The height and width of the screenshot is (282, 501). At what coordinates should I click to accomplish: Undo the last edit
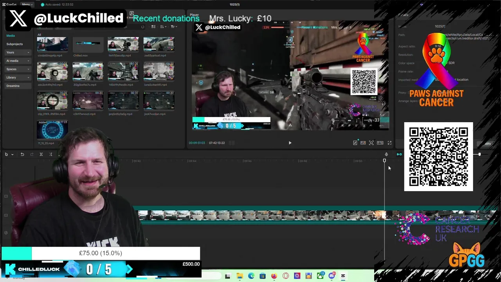(22, 154)
